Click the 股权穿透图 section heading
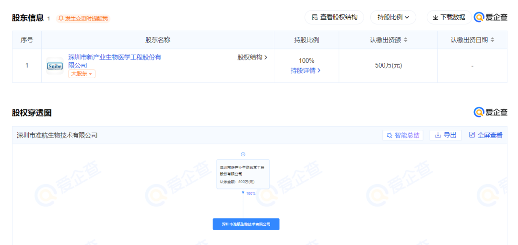The height and width of the screenshot is (245, 518). 32,113
